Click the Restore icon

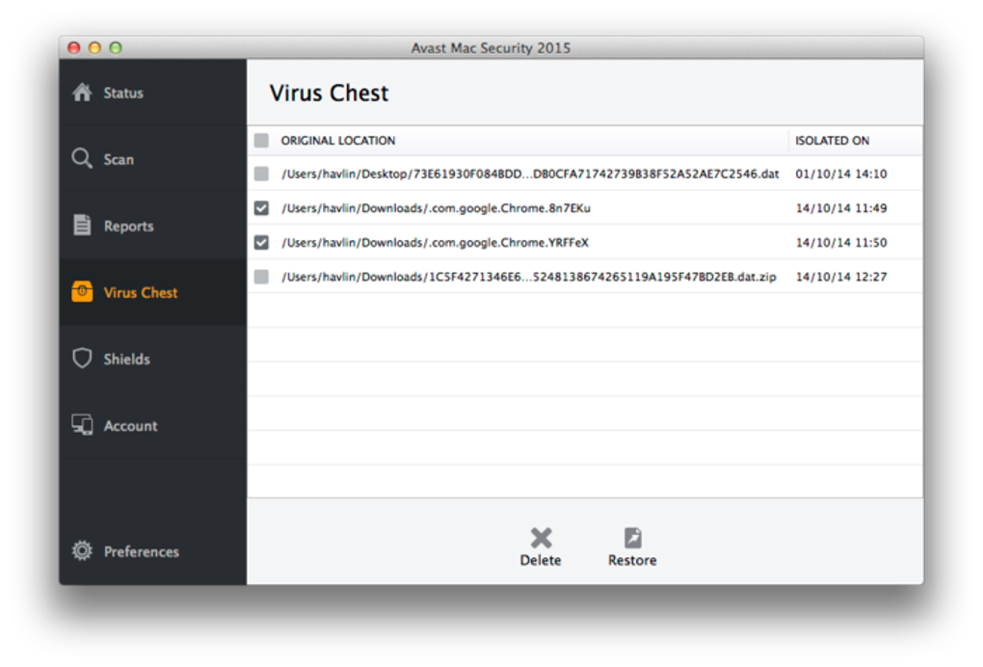(x=632, y=538)
